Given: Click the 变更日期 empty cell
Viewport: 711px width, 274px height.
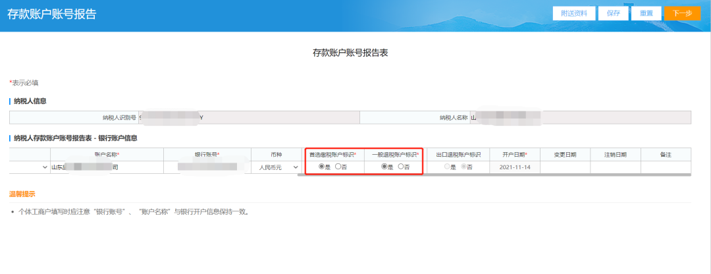Looking at the screenshot, I should click(x=565, y=167).
